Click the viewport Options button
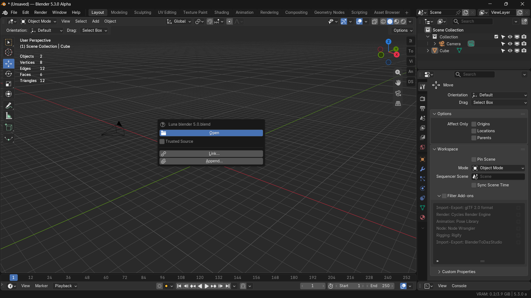Image resolution: width=531 pixels, height=298 pixels. [403, 30]
